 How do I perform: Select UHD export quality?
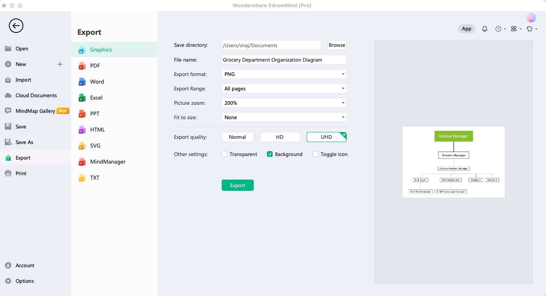click(326, 137)
